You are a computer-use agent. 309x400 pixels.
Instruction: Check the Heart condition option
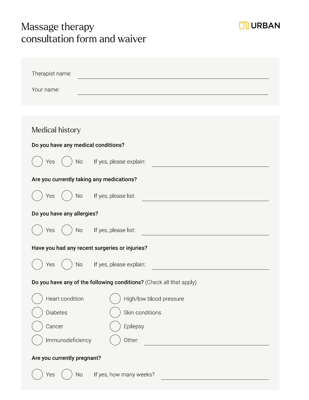[37, 299]
